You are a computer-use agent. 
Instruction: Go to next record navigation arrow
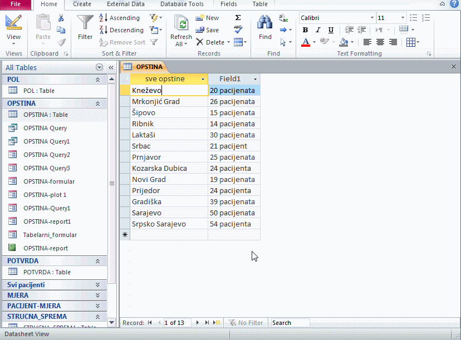coord(197,323)
